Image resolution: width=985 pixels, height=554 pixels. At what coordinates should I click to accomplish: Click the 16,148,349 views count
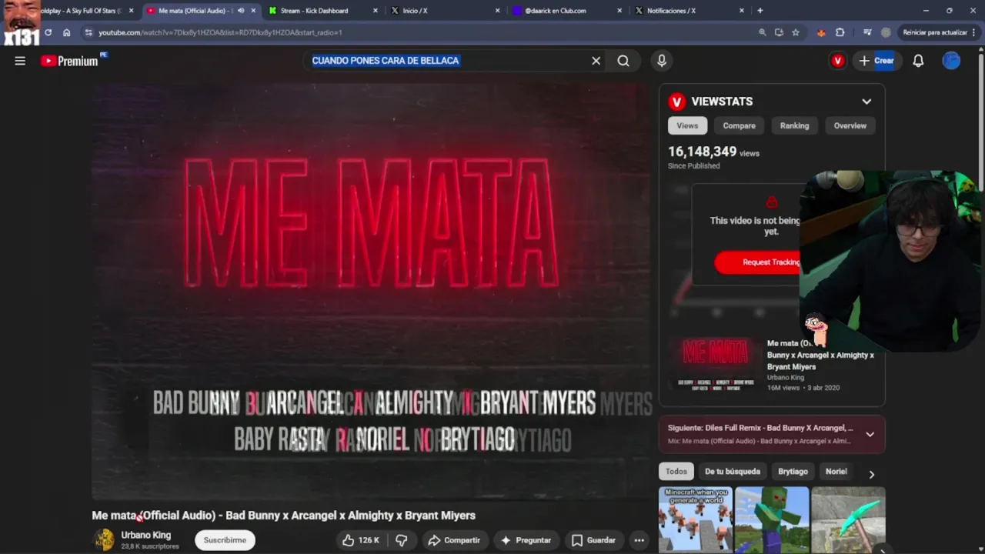pyautogui.click(x=702, y=152)
